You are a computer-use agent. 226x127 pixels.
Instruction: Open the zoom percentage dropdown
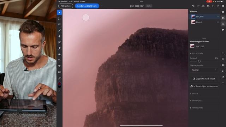[x=149, y=6]
